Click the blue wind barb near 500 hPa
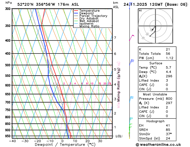Image resolution: width=190 pixels, height=147 pixels. [132, 62]
